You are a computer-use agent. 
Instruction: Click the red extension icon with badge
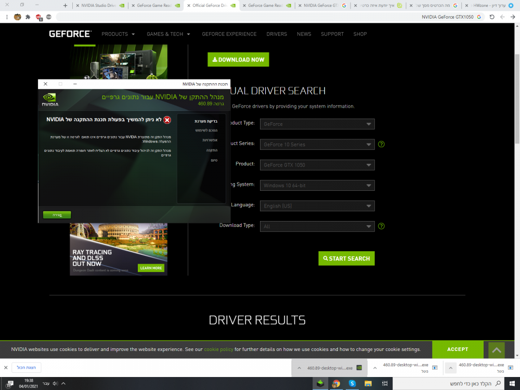(x=38, y=17)
